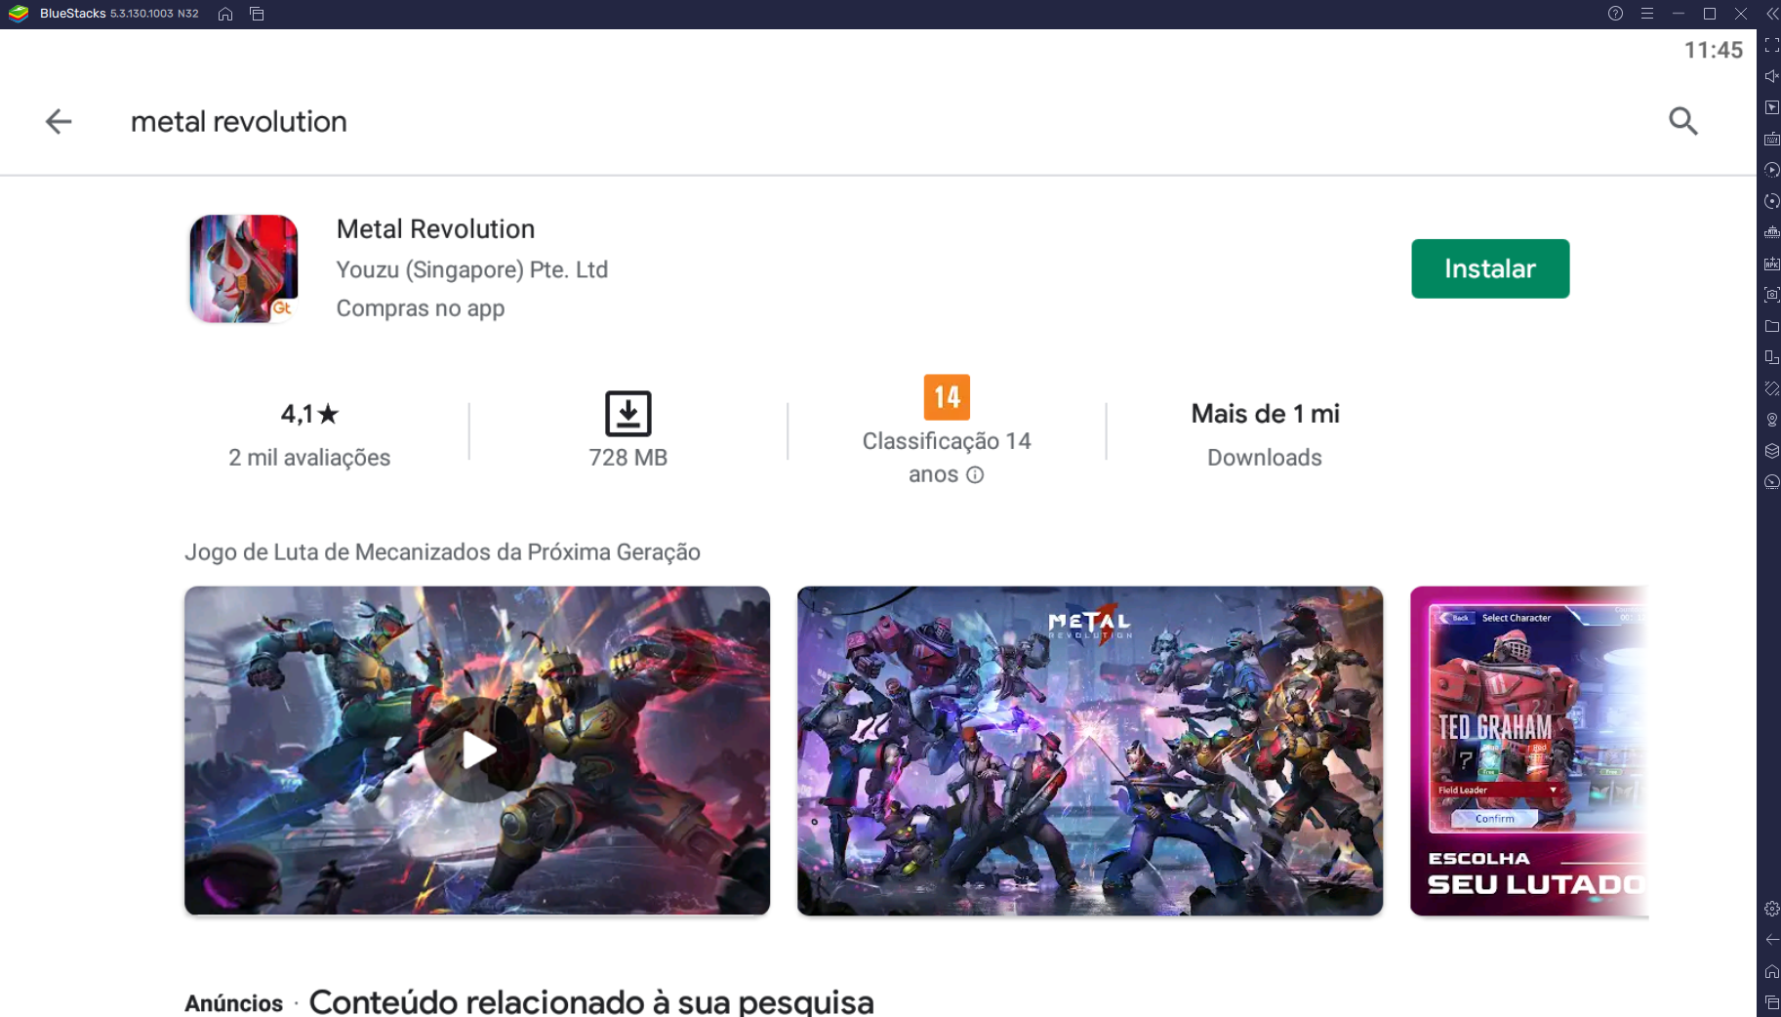This screenshot has height=1017, width=1781.
Task: Click the Jogo de Luta de Mecanizados description
Action: 442,552
